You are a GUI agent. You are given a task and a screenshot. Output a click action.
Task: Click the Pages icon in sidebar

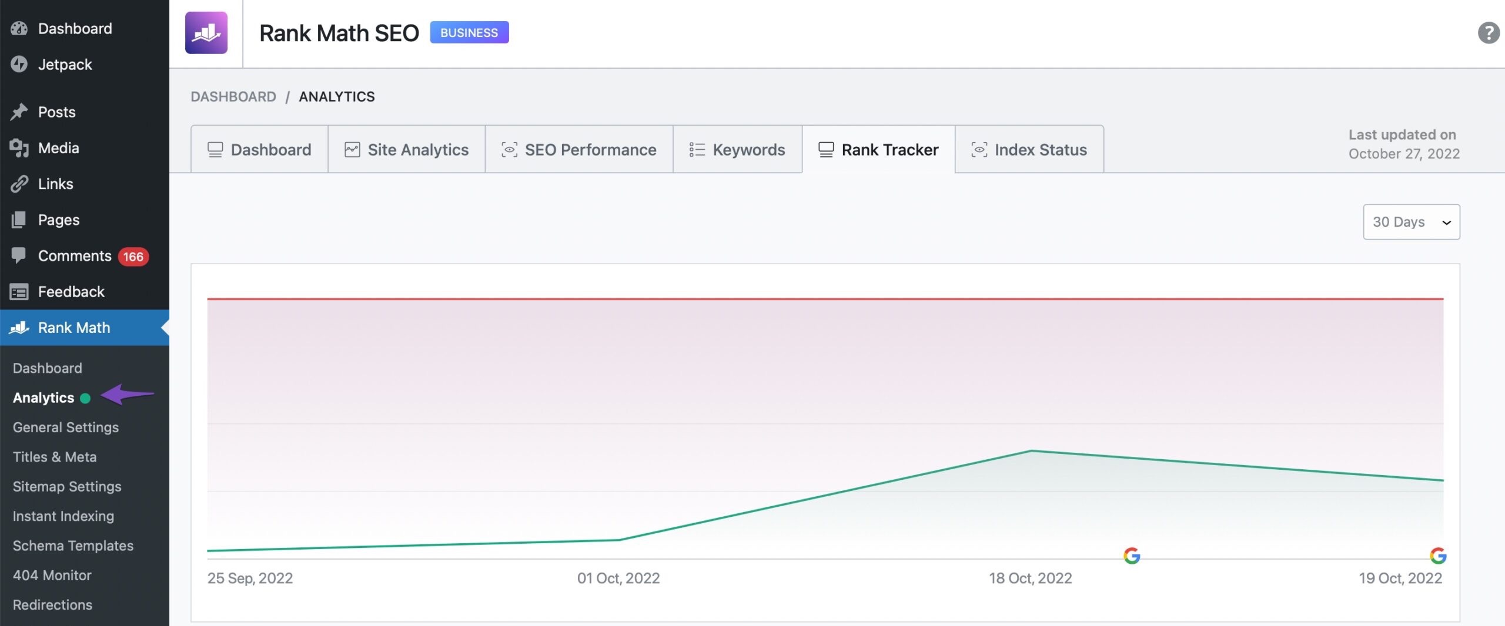coord(19,220)
